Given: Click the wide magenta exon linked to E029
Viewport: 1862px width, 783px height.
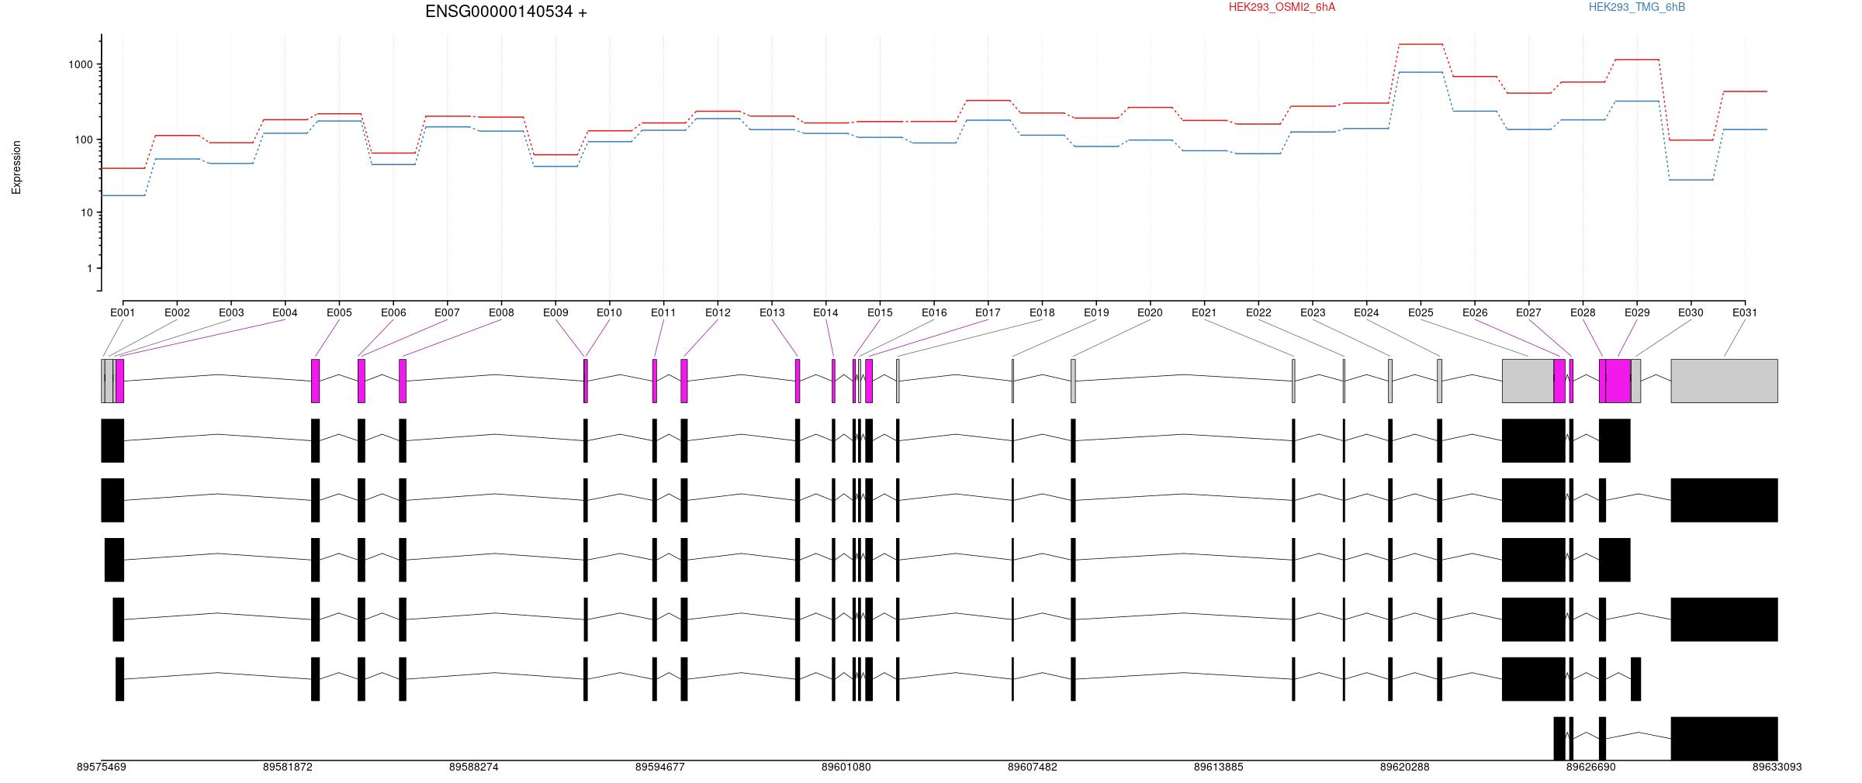Looking at the screenshot, I should point(1618,381).
